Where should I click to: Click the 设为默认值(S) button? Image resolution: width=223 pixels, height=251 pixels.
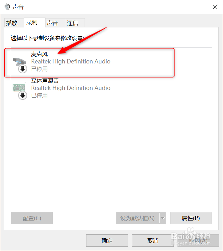[x=137, y=218]
